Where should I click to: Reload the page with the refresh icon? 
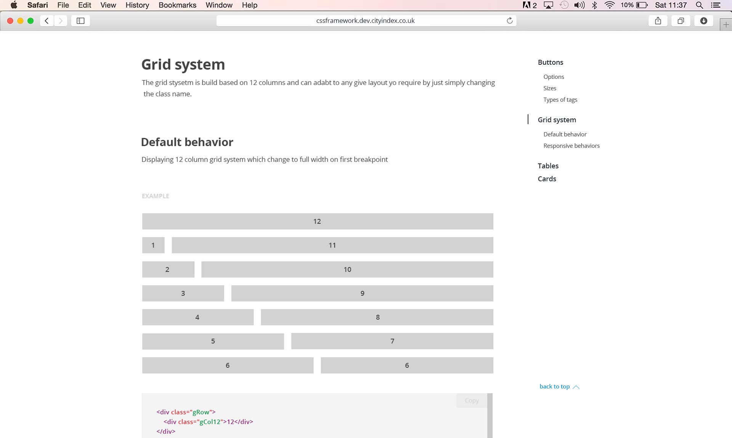(509, 21)
